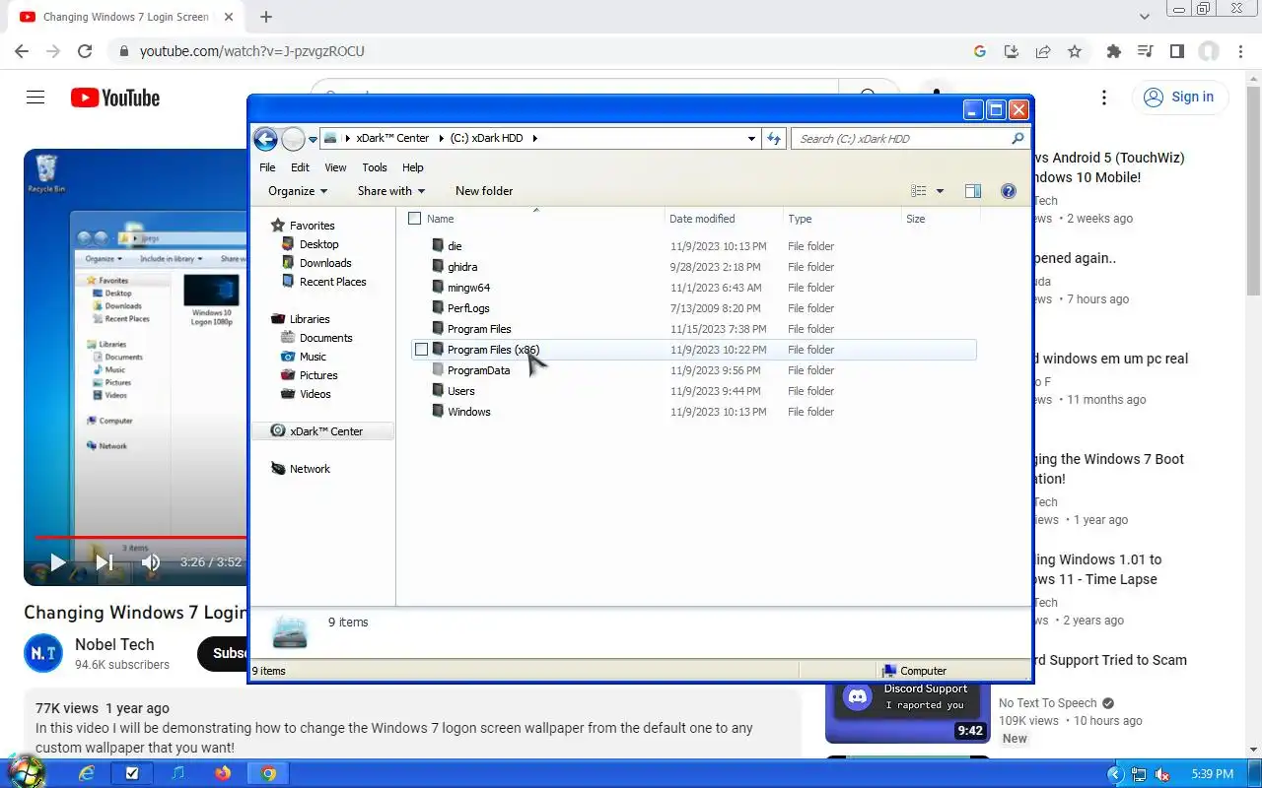Launch Internet Explorer from taskbar
Image resolution: width=1262 pixels, height=788 pixels.
click(87, 774)
